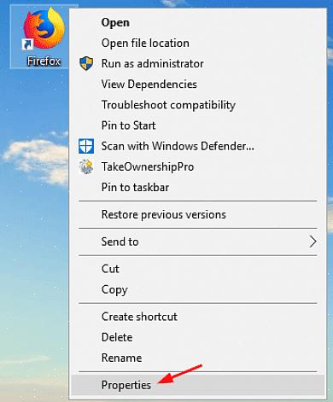Select Restore previous versions

198,214
